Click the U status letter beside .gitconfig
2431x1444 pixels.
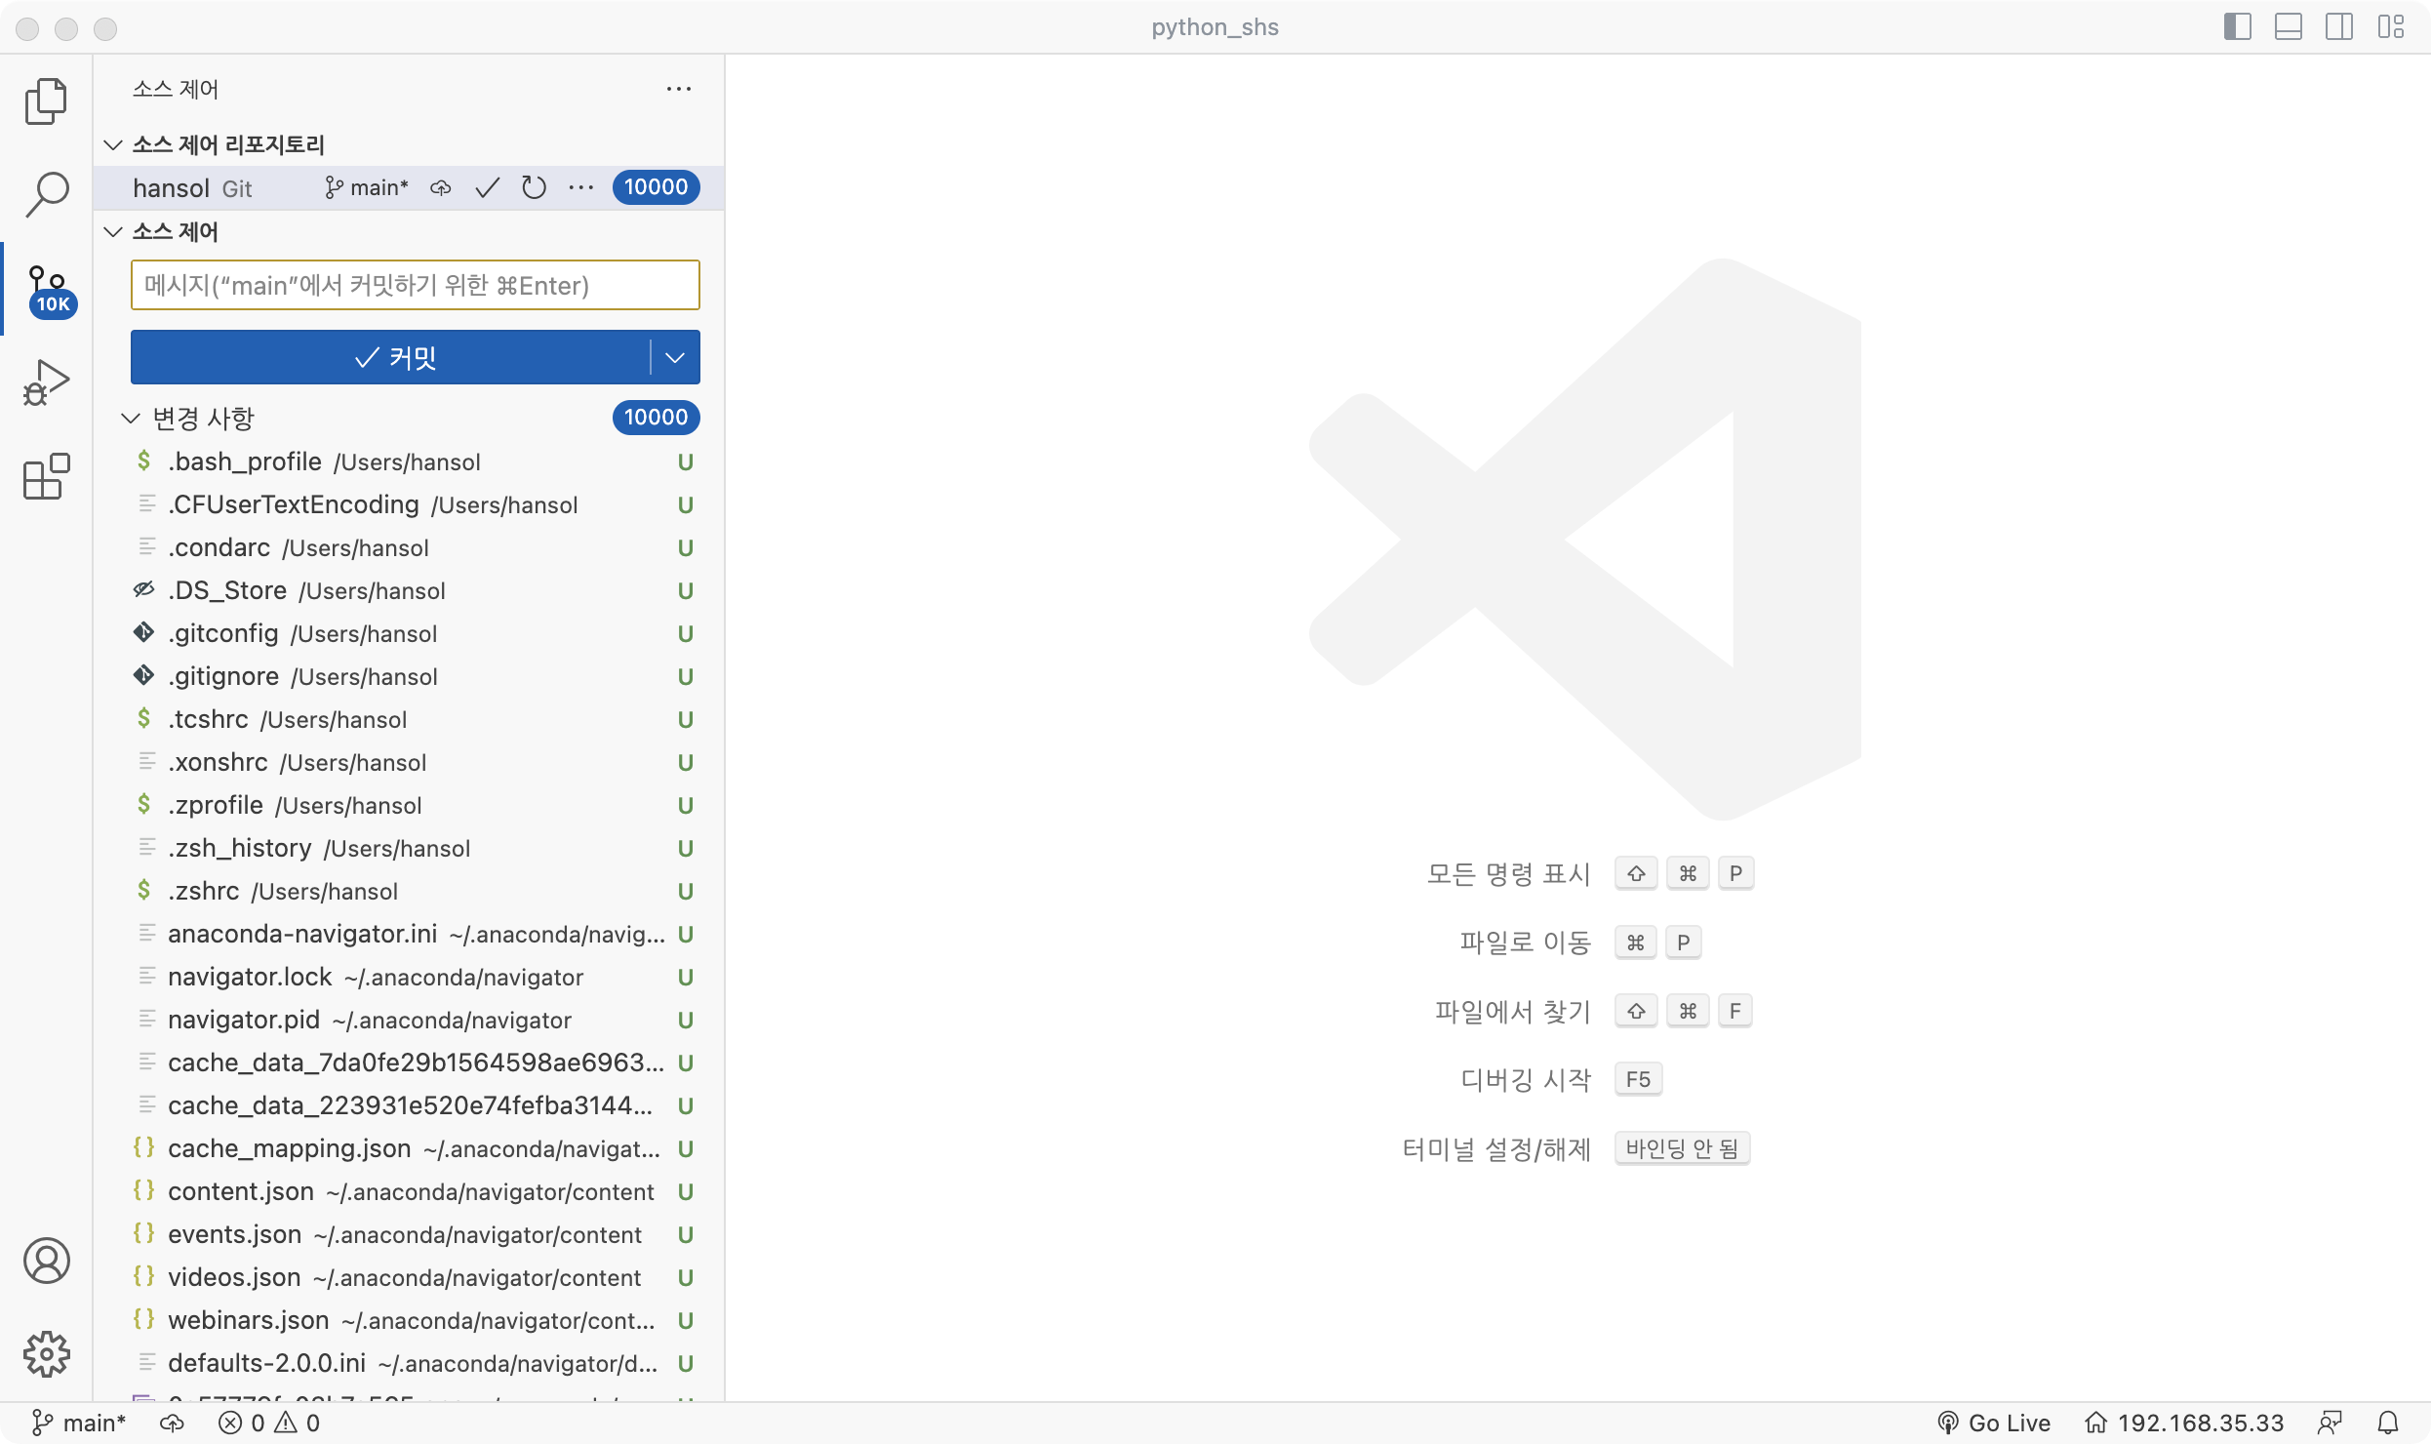tap(686, 633)
